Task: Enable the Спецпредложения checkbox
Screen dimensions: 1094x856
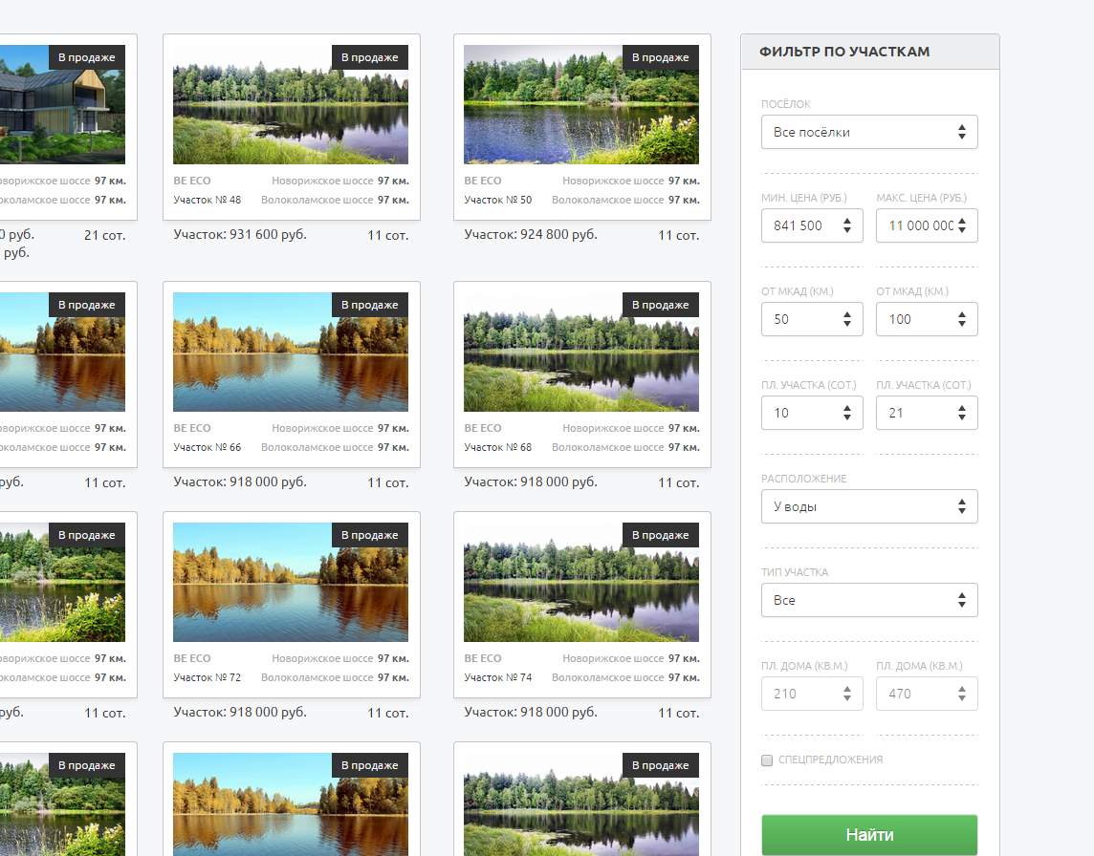Action: (767, 760)
